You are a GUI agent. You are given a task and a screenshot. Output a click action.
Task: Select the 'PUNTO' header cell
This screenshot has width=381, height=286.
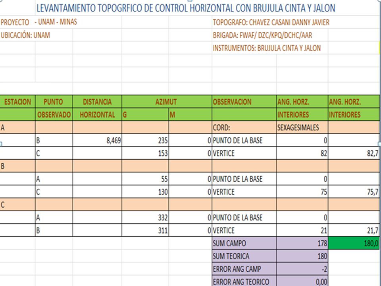[54, 102]
